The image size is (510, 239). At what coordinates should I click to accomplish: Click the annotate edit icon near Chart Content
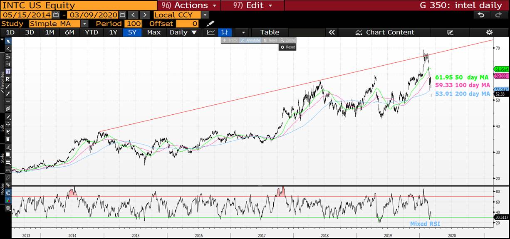point(450,32)
